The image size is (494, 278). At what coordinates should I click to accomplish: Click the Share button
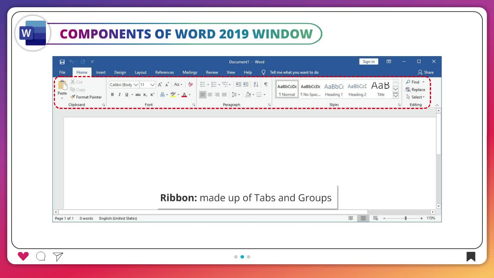click(426, 72)
